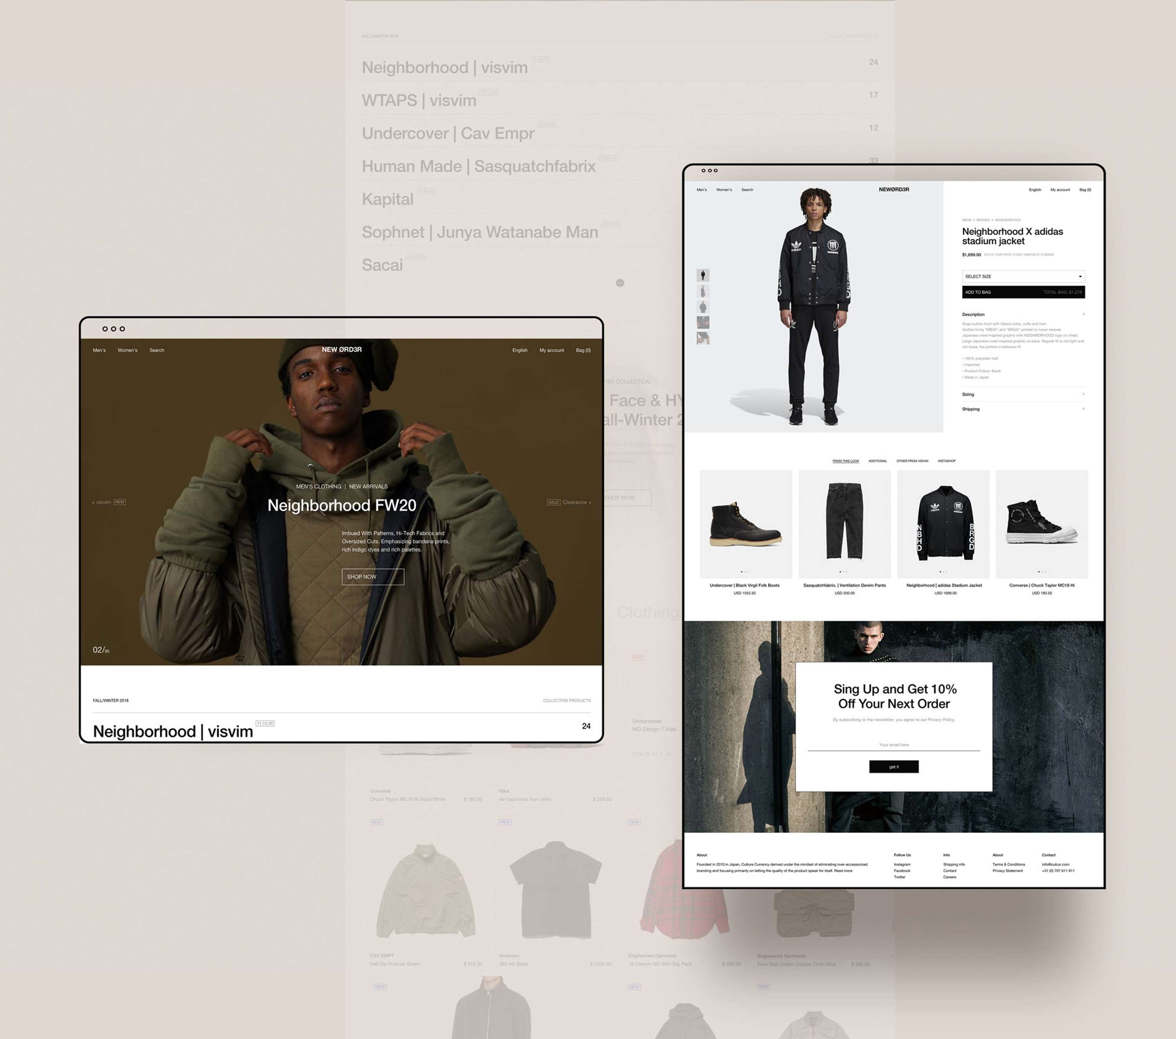Click the NEWØRD3R logo in the product window

(x=894, y=189)
